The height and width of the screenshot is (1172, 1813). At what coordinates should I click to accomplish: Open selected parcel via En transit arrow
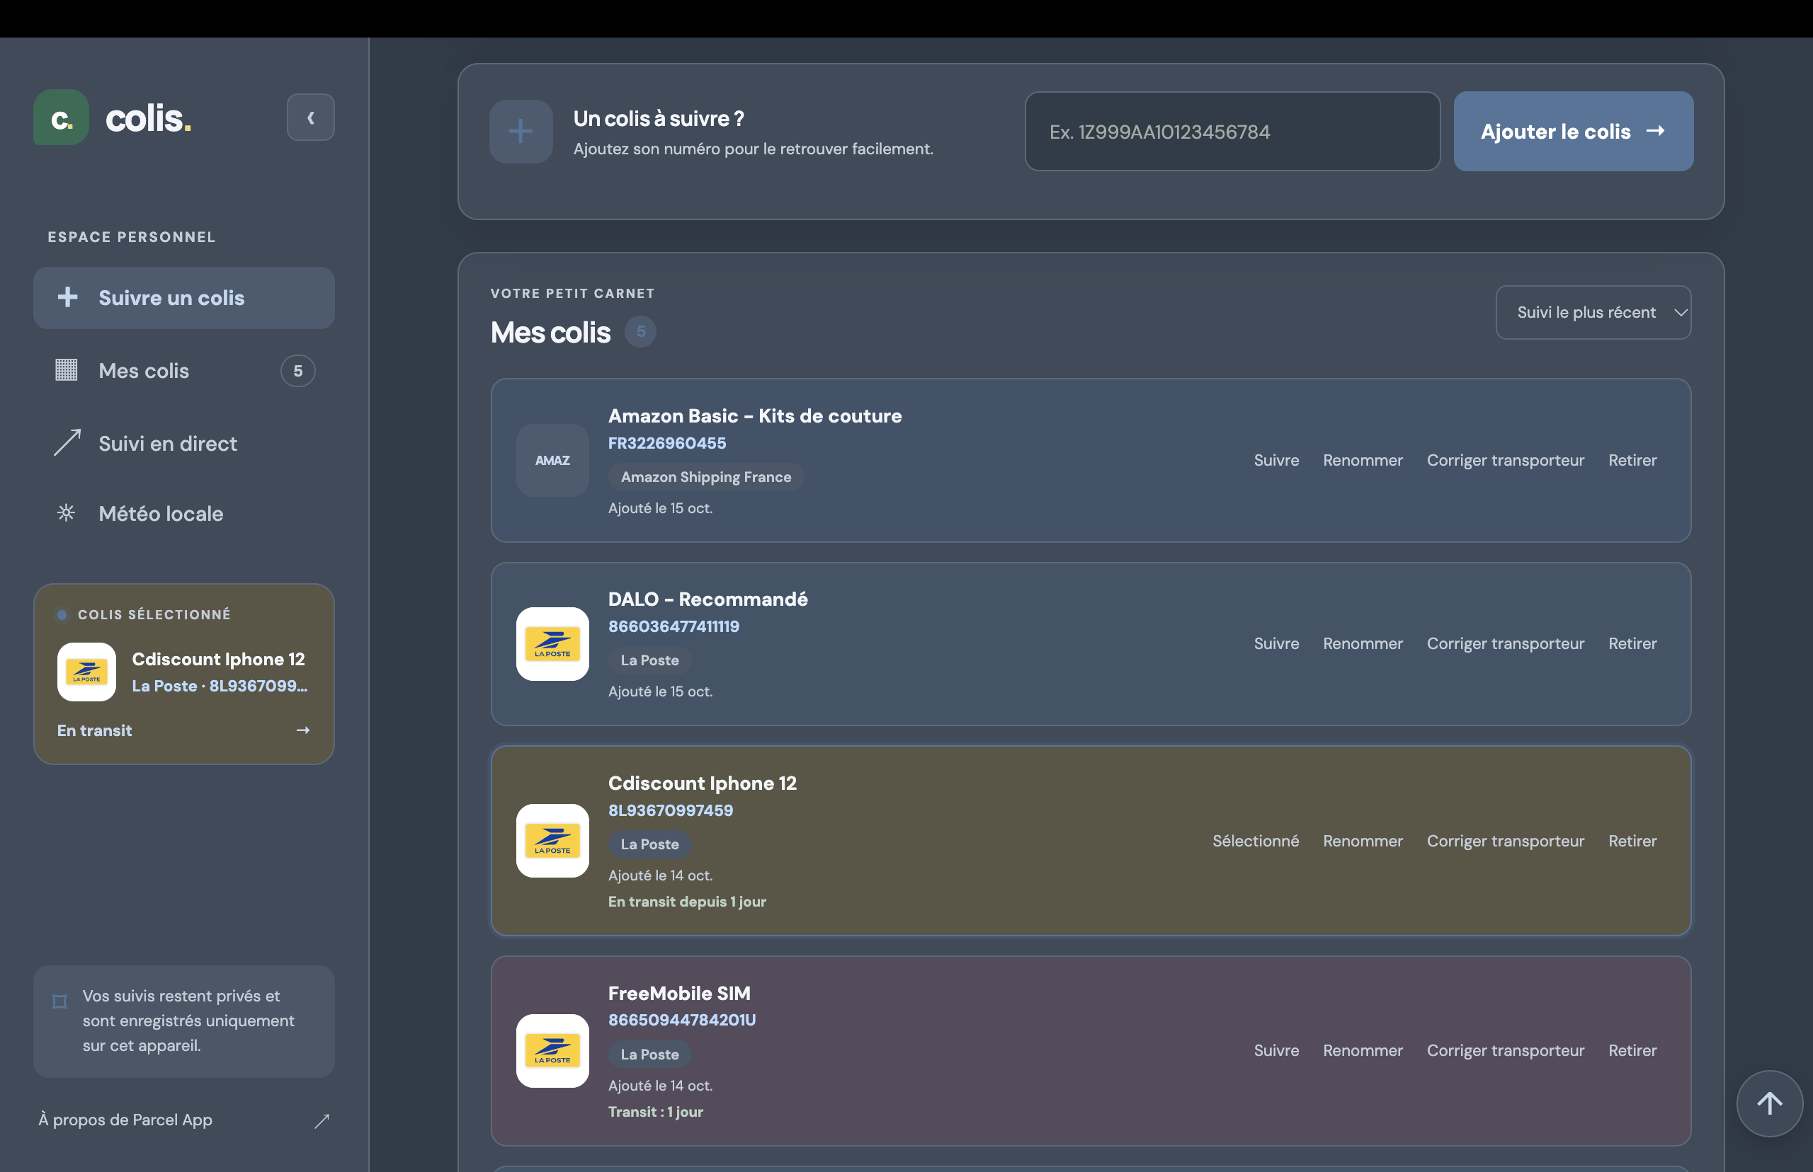[x=303, y=730]
